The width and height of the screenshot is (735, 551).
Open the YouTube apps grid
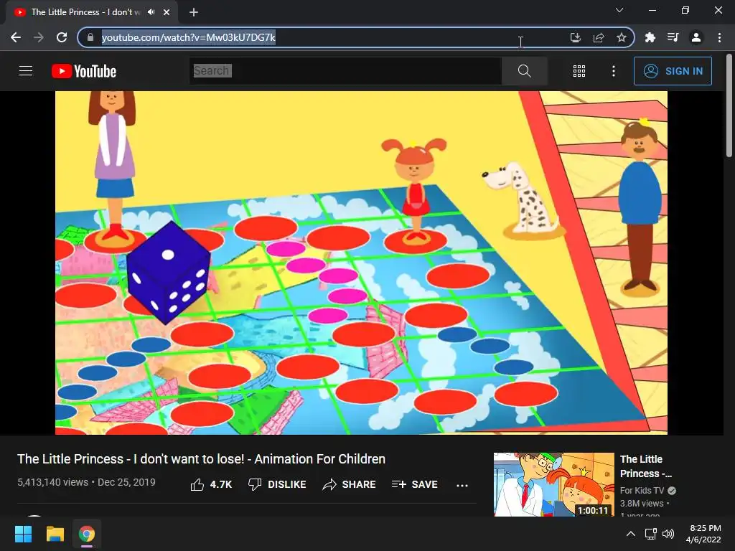pyautogui.click(x=579, y=71)
